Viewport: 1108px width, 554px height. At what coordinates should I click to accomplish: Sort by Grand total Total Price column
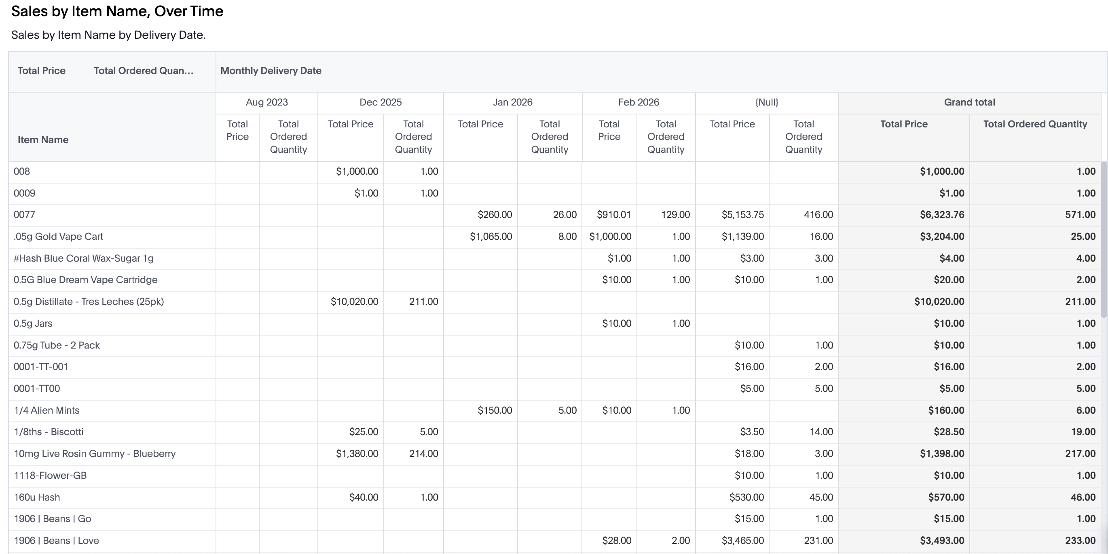pyautogui.click(x=904, y=124)
